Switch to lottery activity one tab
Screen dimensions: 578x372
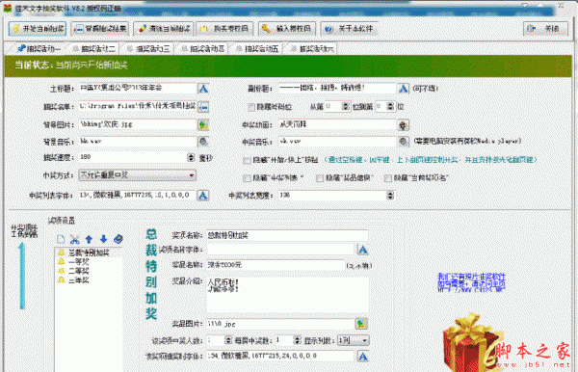(39, 48)
